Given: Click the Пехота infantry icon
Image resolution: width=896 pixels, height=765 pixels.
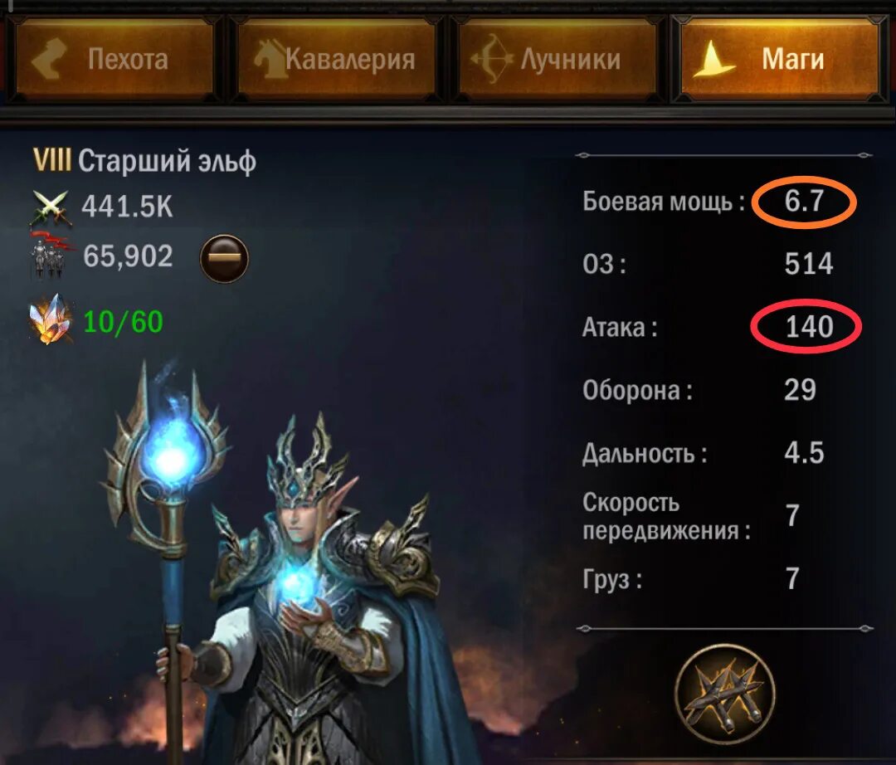Looking at the screenshot, I should pyautogui.click(x=49, y=58).
